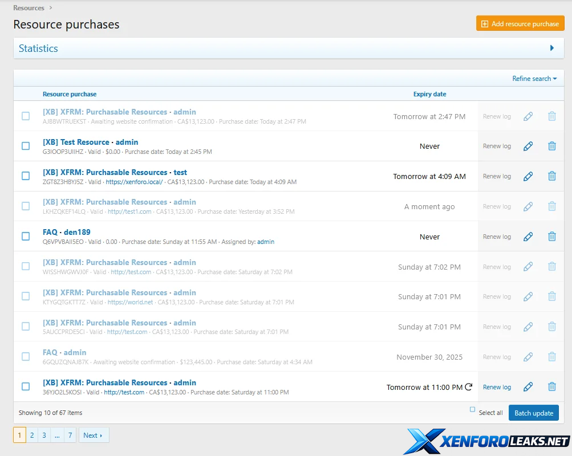
Task: Expand the Statistics section arrow
Action: (x=551, y=48)
